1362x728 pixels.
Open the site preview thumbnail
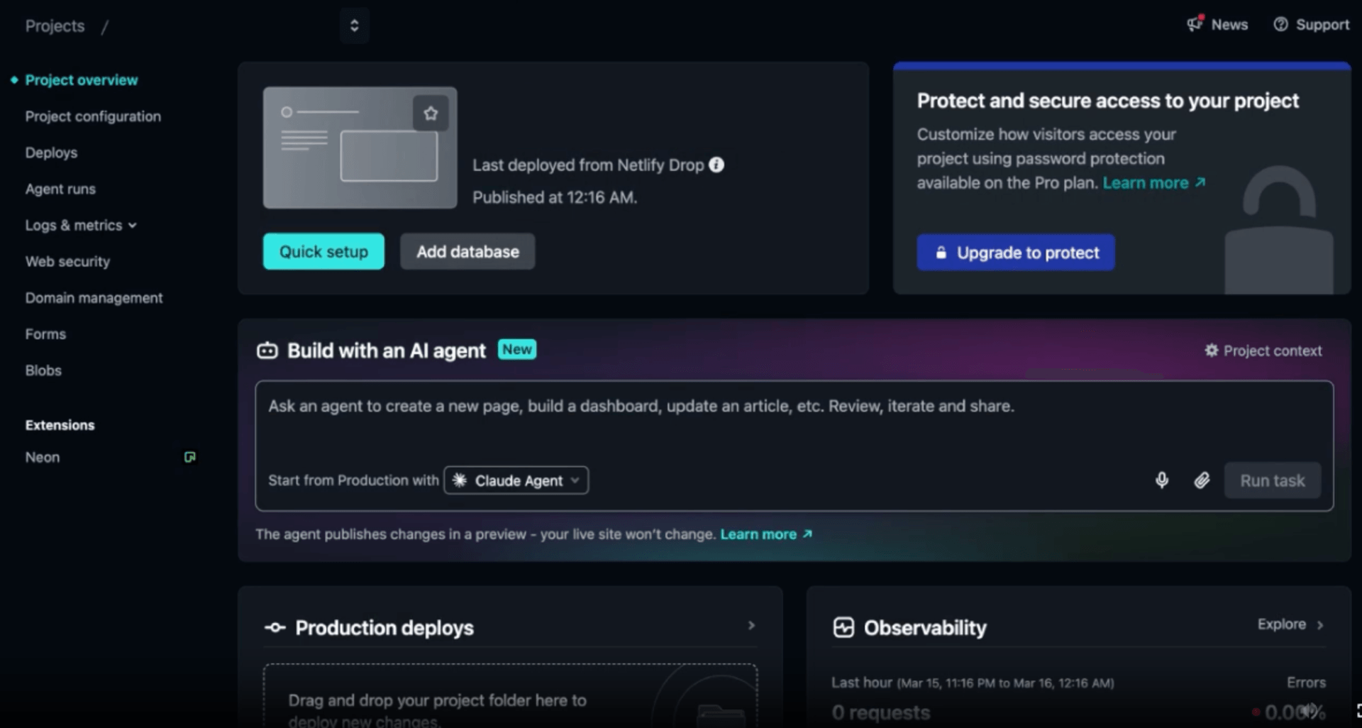point(360,148)
